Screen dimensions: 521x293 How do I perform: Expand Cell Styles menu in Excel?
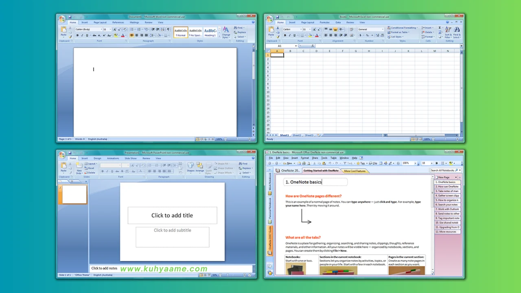[x=395, y=37]
